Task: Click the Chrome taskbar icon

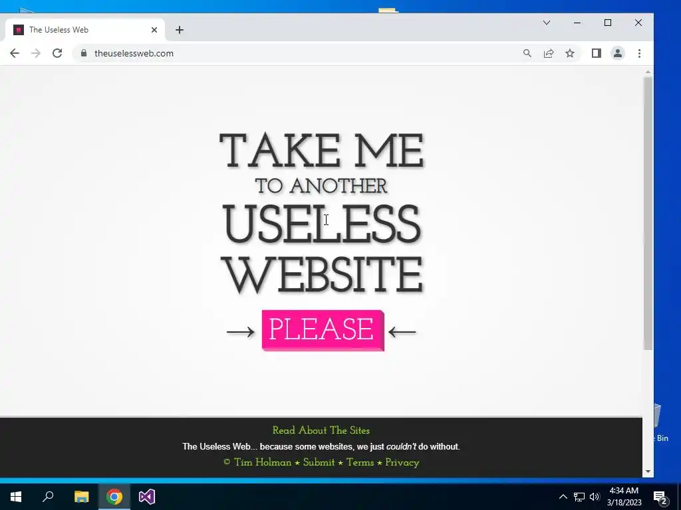Action: 114,497
